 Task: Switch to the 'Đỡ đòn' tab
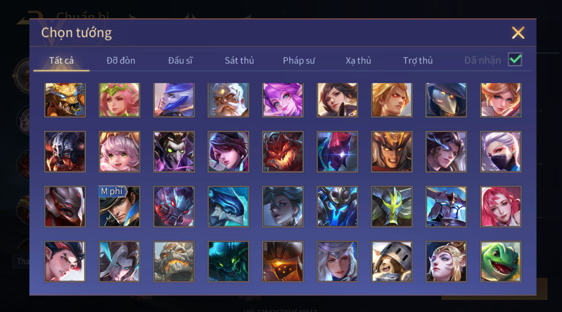pyautogui.click(x=121, y=61)
